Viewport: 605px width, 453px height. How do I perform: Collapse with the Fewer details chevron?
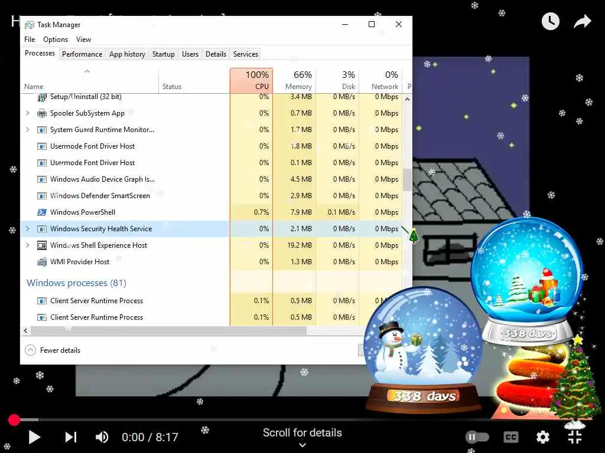click(x=30, y=350)
